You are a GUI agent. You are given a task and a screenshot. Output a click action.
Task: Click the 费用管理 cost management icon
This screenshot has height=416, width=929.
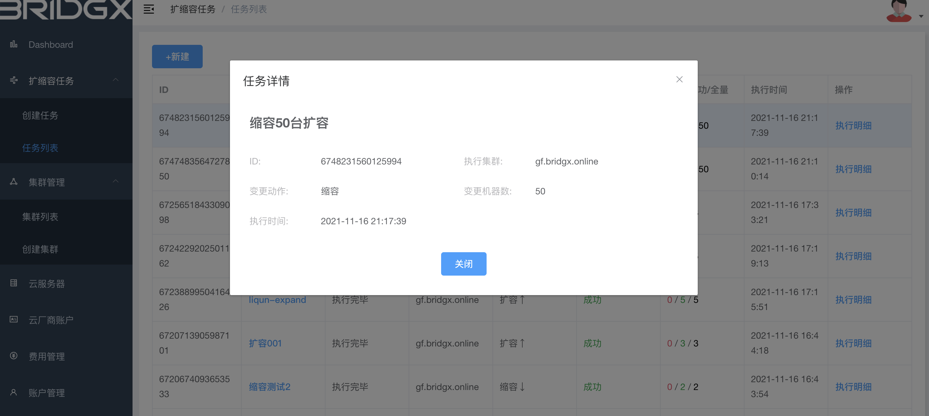click(13, 356)
